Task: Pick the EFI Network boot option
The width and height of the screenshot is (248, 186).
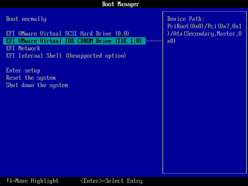Action: 23,48
